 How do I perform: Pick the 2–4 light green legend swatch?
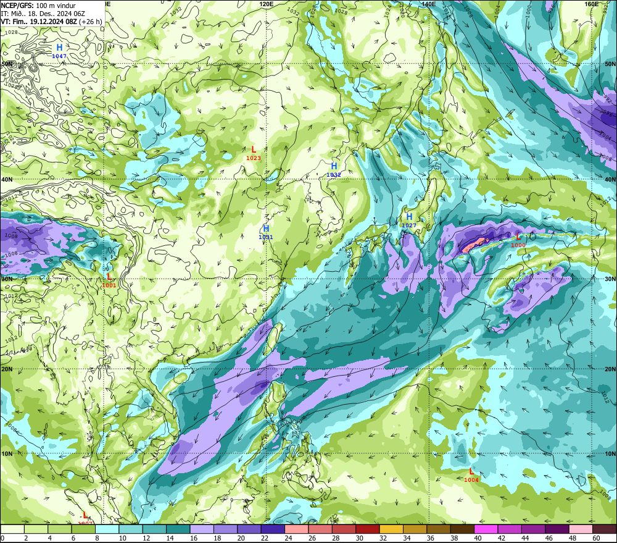pos(36,529)
